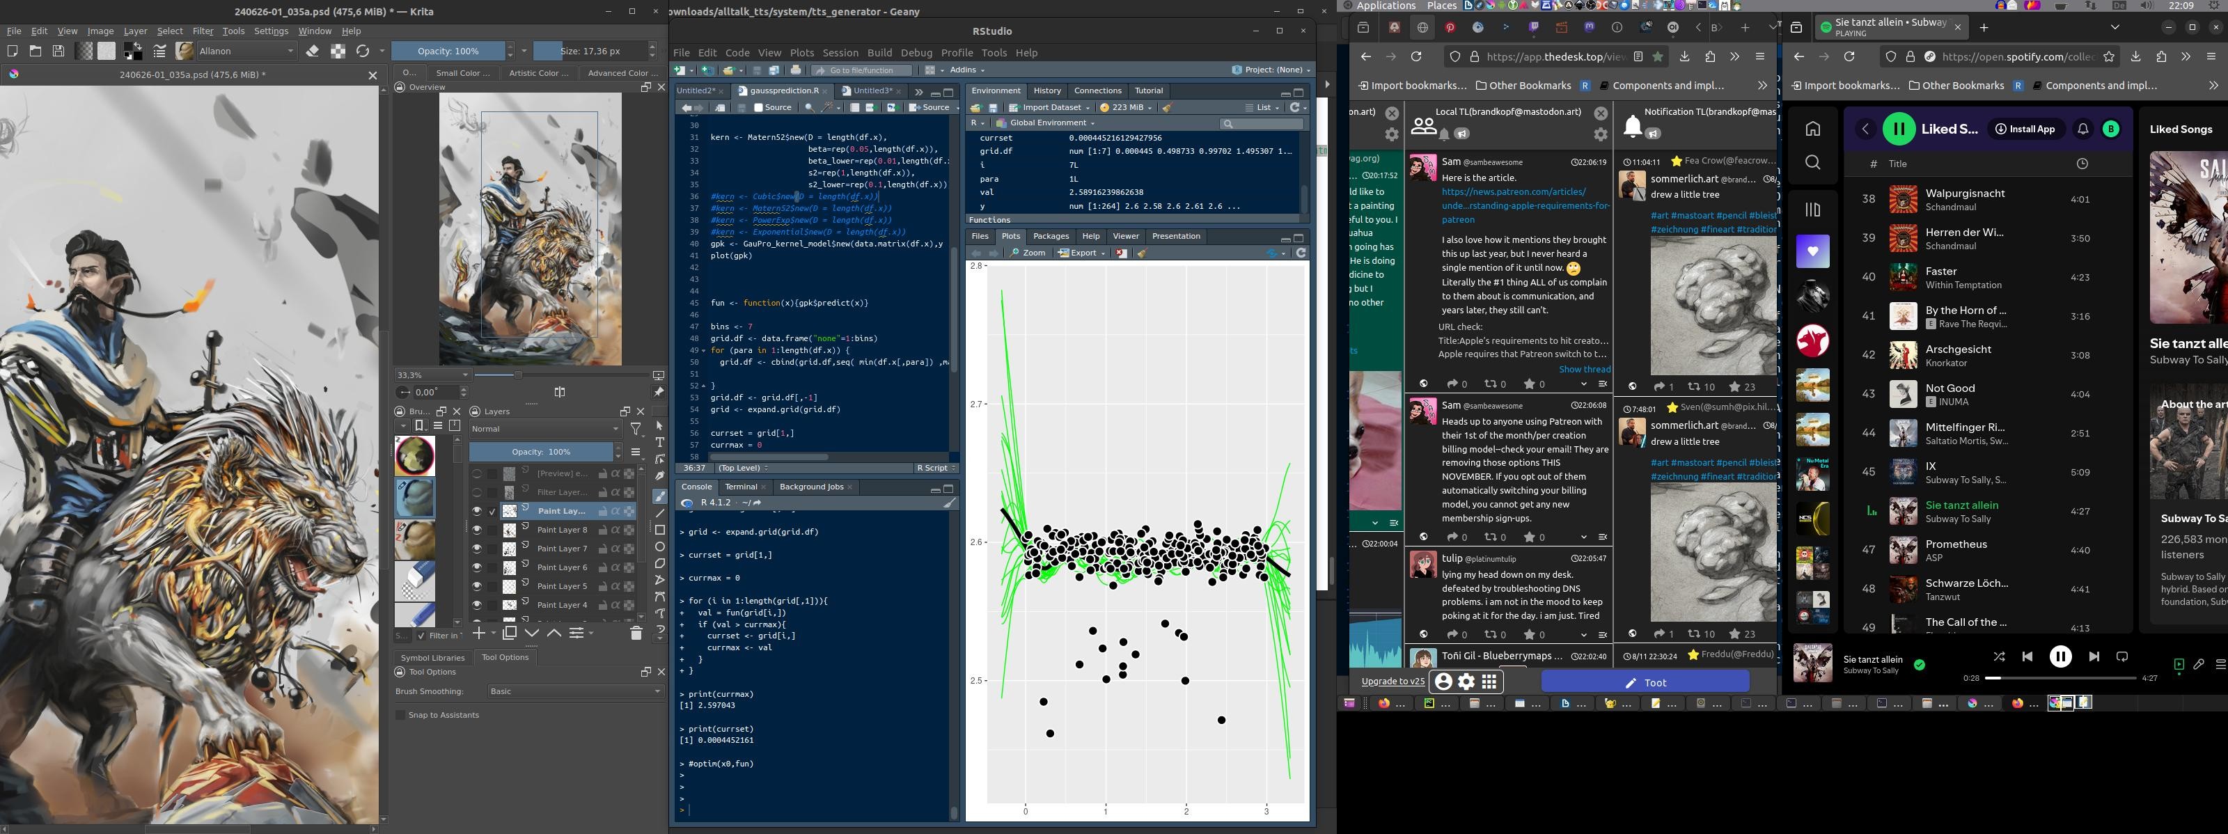This screenshot has width=2228, height=834.
Task: Toggle Spotify shuffle button
Action: [x=1999, y=656]
